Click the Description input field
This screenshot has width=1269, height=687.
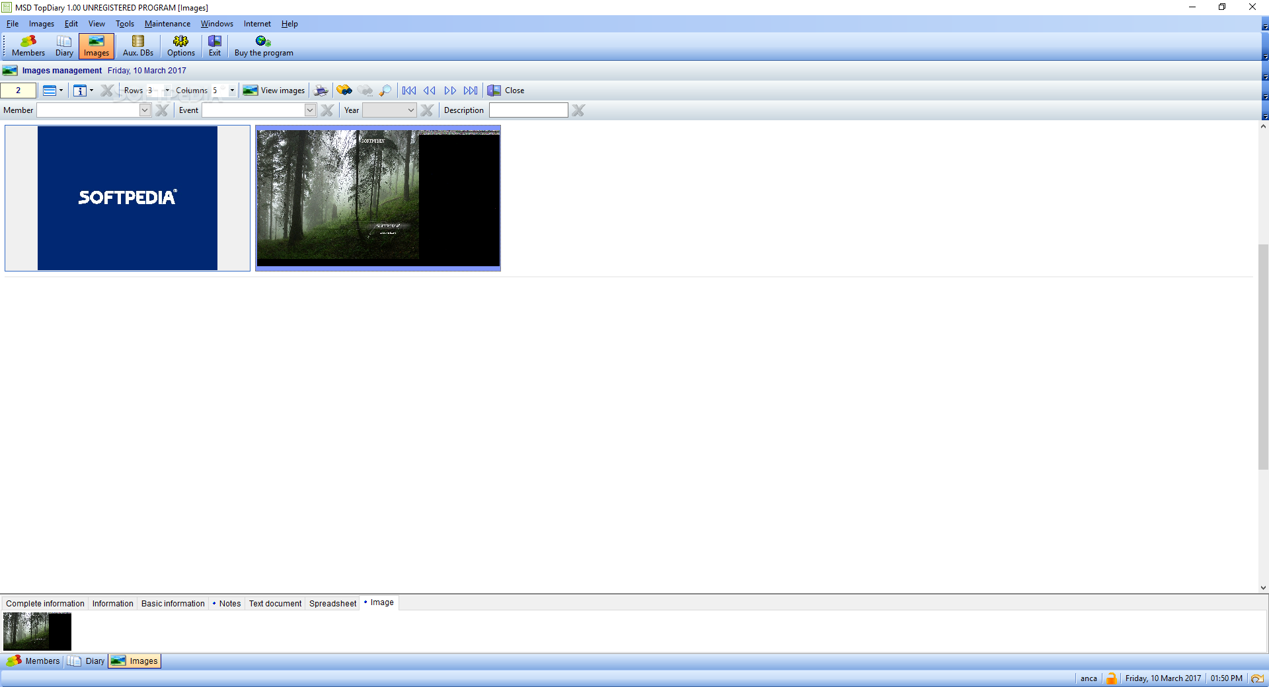pos(529,110)
